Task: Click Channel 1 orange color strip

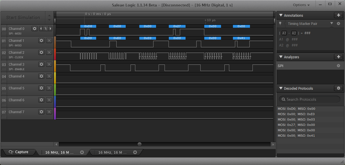Action: pos(55,42)
